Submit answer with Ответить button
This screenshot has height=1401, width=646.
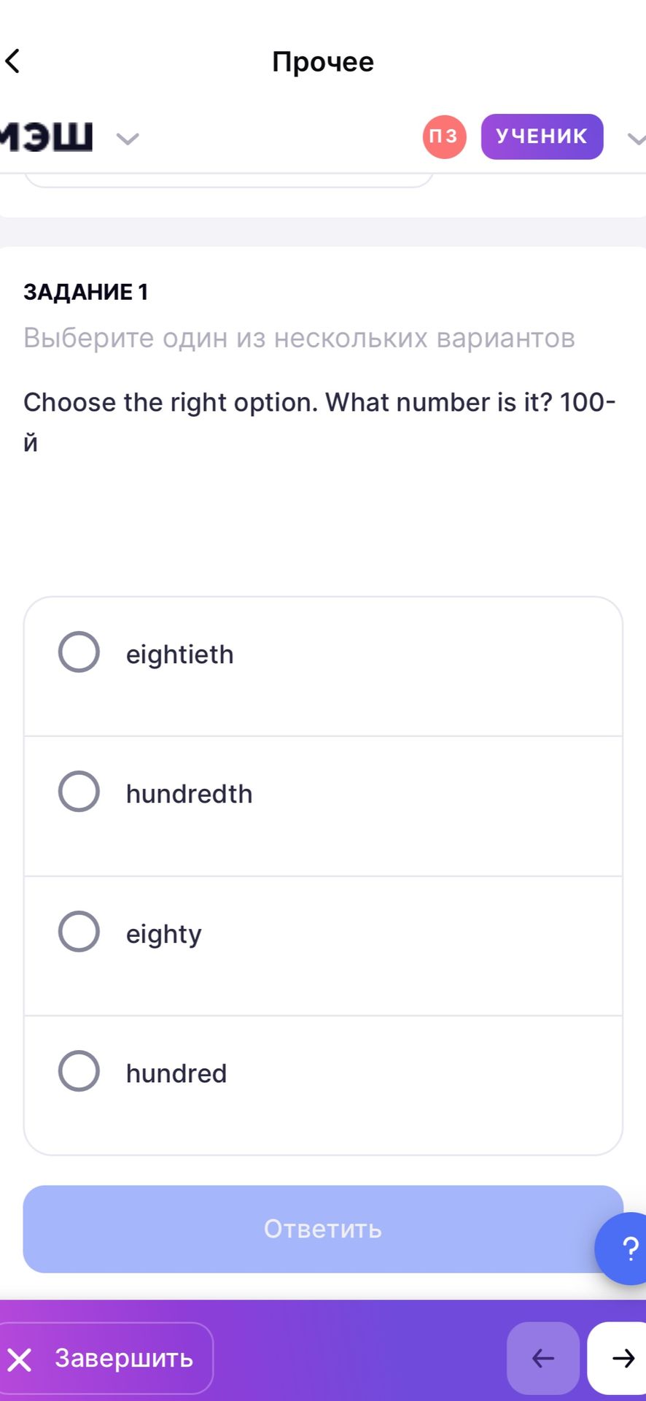[323, 1229]
